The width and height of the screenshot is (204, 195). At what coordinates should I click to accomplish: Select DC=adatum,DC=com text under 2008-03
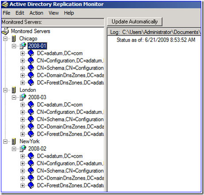click(x=60, y=105)
